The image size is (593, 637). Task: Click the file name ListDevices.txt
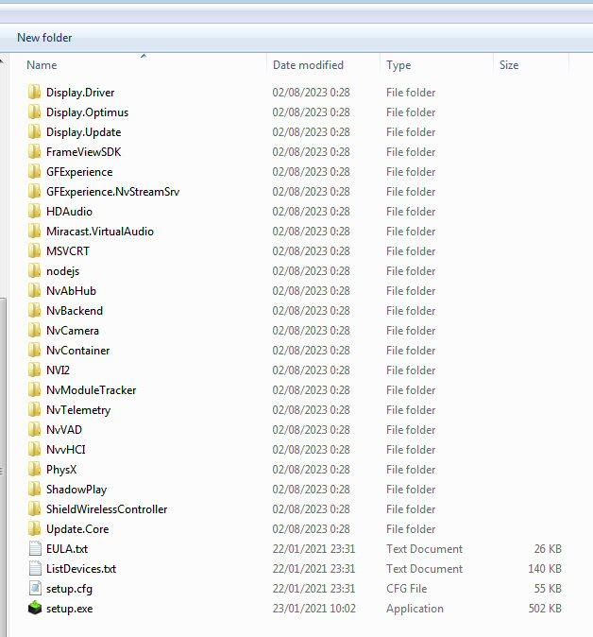(x=81, y=569)
